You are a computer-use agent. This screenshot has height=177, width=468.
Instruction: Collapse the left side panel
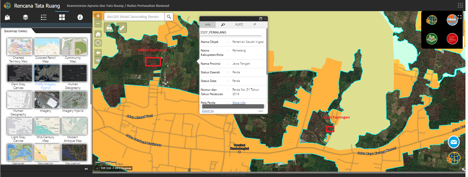tap(86, 169)
